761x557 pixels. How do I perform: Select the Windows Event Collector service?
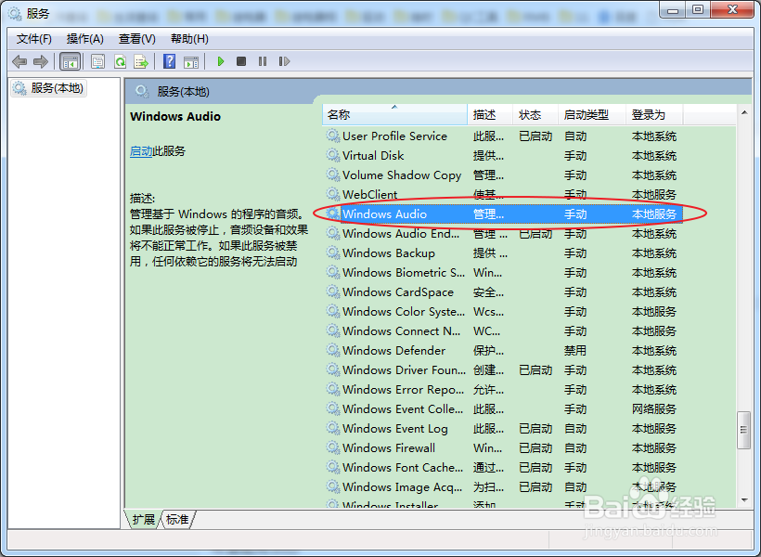coord(502,408)
